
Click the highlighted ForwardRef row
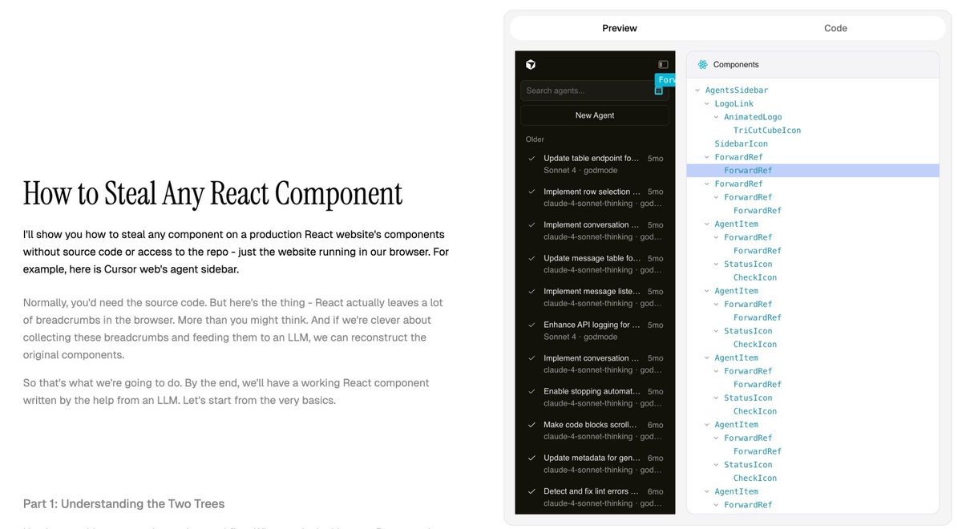click(x=813, y=171)
